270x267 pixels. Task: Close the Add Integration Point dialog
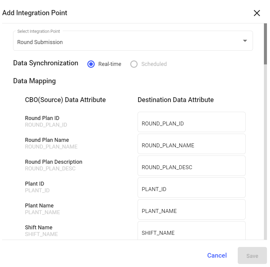257,13
